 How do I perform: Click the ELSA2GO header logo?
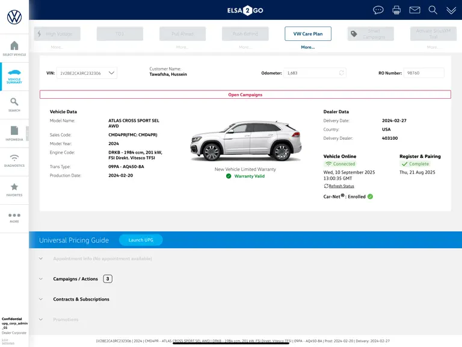click(245, 10)
